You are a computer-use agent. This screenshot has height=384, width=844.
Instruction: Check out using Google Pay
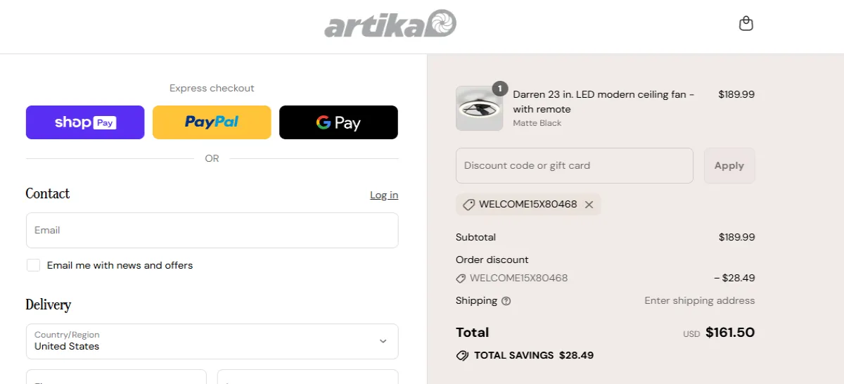point(338,122)
